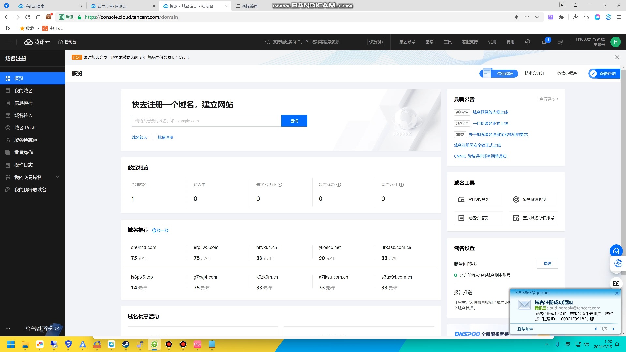
Task: Click the 控制台 home link
Action: click(x=67, y=42)
